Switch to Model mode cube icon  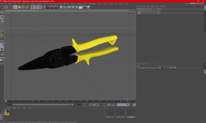pyautogui.click(x=2, y=17)
